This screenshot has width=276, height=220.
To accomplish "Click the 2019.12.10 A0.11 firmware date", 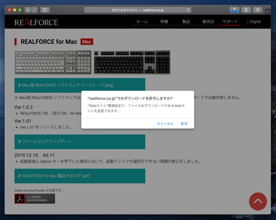I will 34,155.
